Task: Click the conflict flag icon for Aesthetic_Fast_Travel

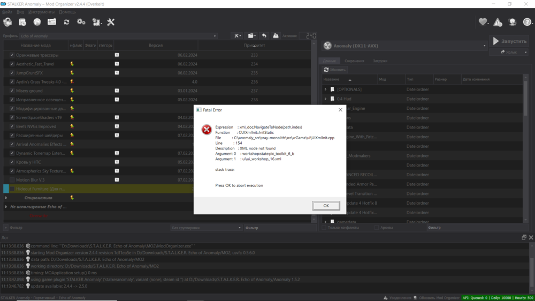Action: [x=72, y=64]
